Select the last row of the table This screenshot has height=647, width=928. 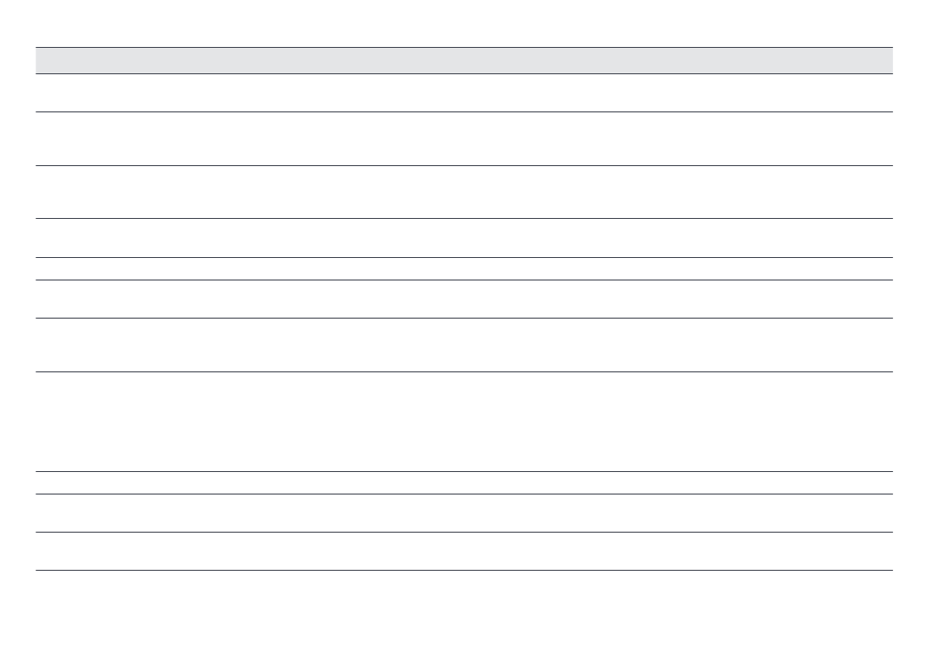point(464,551)
